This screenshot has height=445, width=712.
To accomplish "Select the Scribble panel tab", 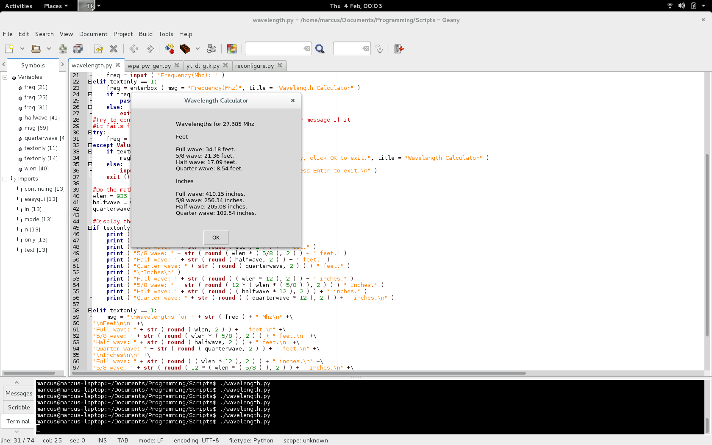I will click(x=19, y=407).
